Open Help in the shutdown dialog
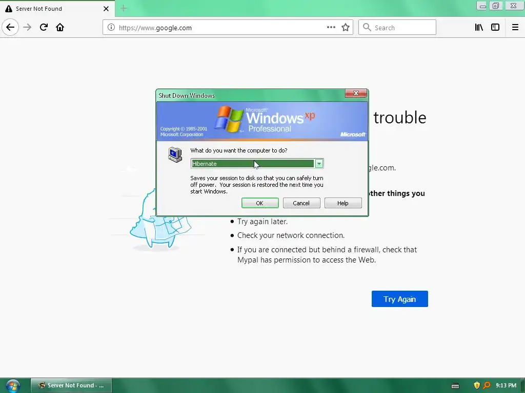The height and width of the screenshot is (393, 525). (343, 203)
